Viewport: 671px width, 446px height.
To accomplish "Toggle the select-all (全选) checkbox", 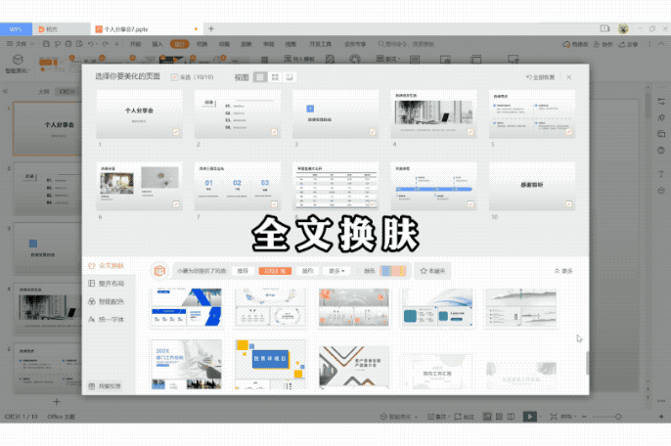I will (x=175, y=76).
